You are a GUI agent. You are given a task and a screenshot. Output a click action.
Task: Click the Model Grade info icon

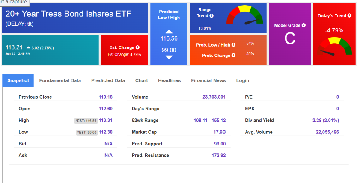pyautogui.click(x=303, y=25)
